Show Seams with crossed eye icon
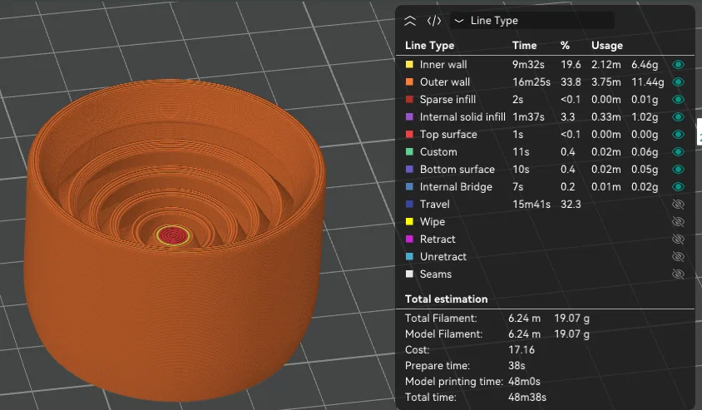This screenshot has width=702, height=410. point(678,274)
